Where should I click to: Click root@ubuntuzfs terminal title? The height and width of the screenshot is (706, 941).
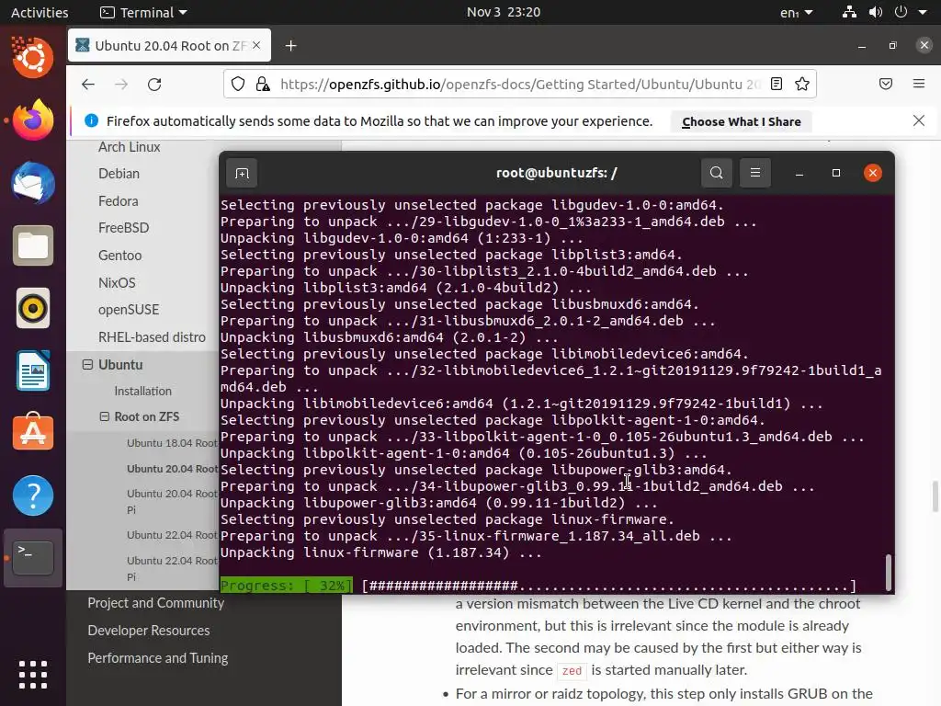pyautogui.click(x=556, y=173)
